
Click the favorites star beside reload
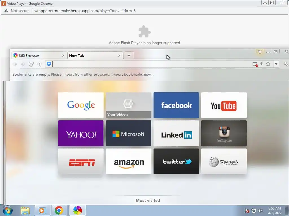(x=39, y=64)
